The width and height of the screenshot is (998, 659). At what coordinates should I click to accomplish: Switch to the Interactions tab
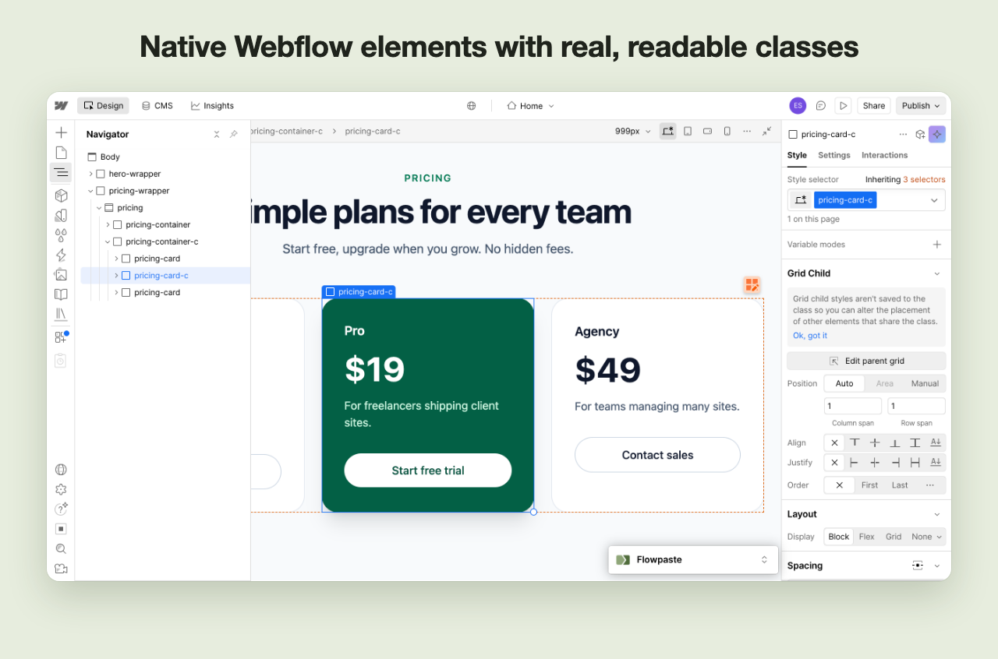884,155
